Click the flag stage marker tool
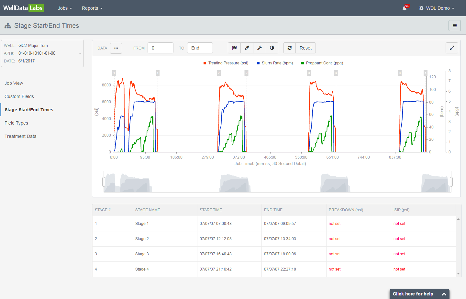This screenshot has width=466, height=299. pos(234,48)
